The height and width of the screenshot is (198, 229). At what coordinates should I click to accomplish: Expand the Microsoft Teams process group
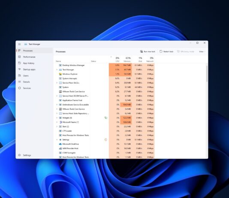57,122
